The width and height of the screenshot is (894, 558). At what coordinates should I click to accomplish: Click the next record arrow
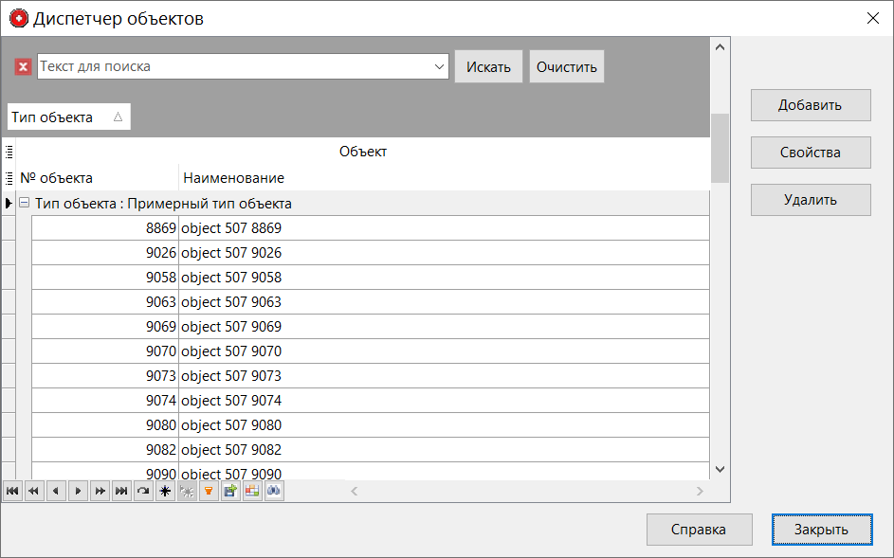(78, 491)
